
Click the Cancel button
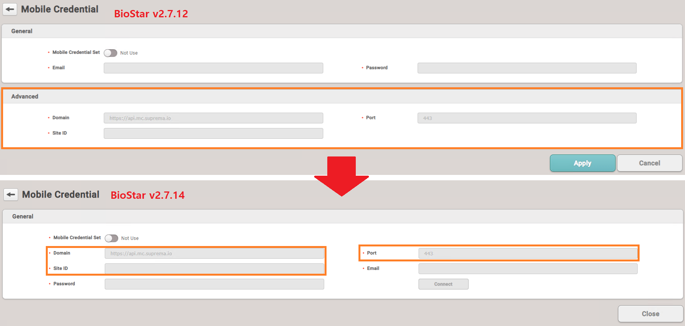click(x=649, y=163)
